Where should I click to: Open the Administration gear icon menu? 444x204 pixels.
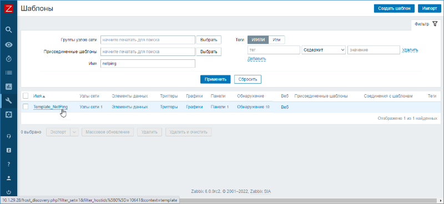point(9,115)
